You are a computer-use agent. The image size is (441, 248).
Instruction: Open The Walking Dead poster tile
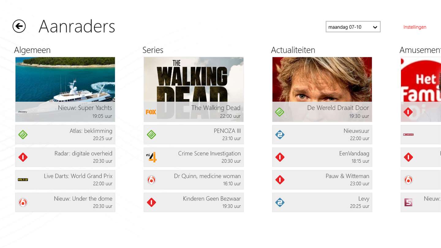point(194,89)
